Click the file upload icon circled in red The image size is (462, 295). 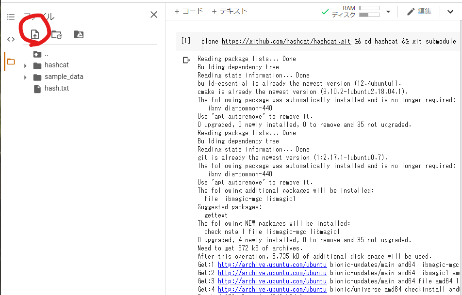pos(34,34)
